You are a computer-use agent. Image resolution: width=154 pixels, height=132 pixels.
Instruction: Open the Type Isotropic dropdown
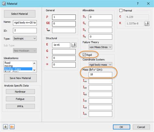25,38
